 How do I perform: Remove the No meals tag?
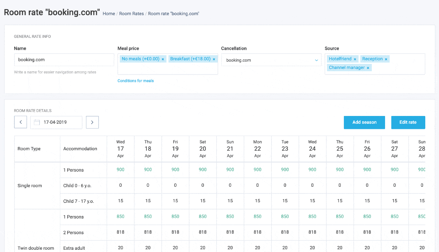[163, 59]
